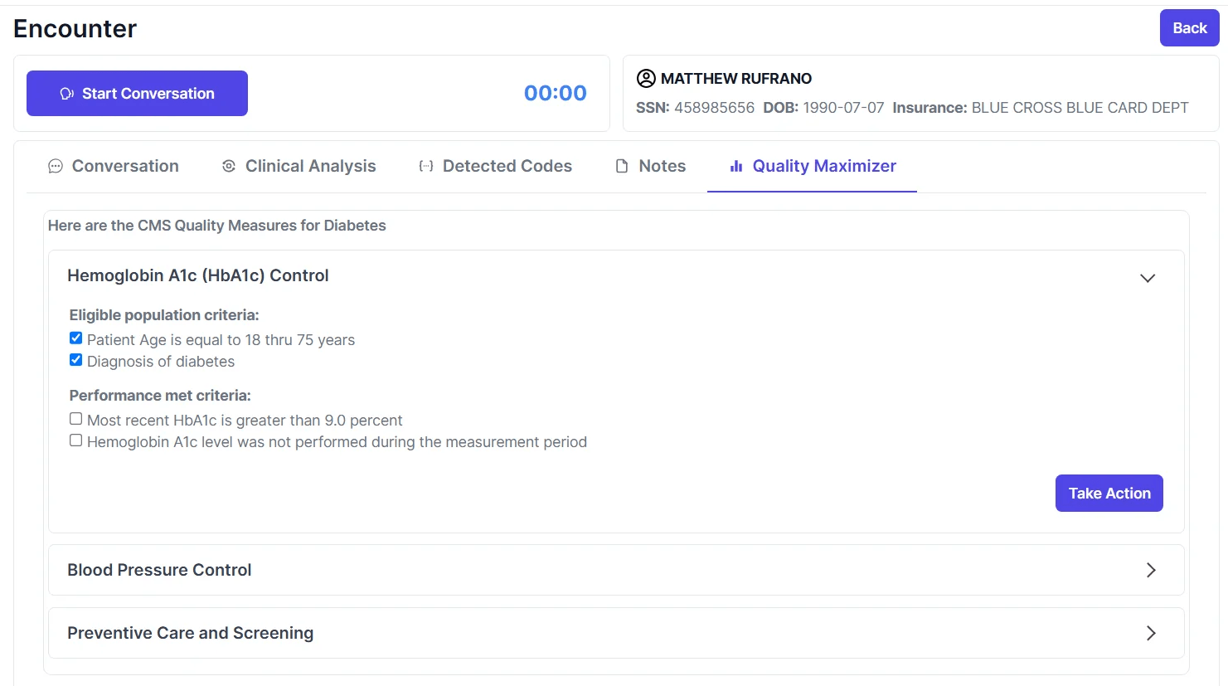This screenshot has height=686, width=1228.
Task: Click the speech icon in Start Conversation
Action: tap(67, 94)
